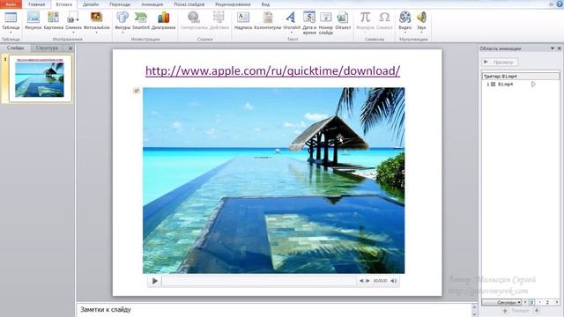The height and width of the screenshot is (317, 564).
Task: Open the Файл tab
Action: point(11,4)
